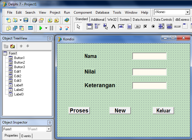This screenshot has width=192, height=140.
Task: Click the View Form toolbar icon
Action: pyautogui.click(x=15, y=28)
